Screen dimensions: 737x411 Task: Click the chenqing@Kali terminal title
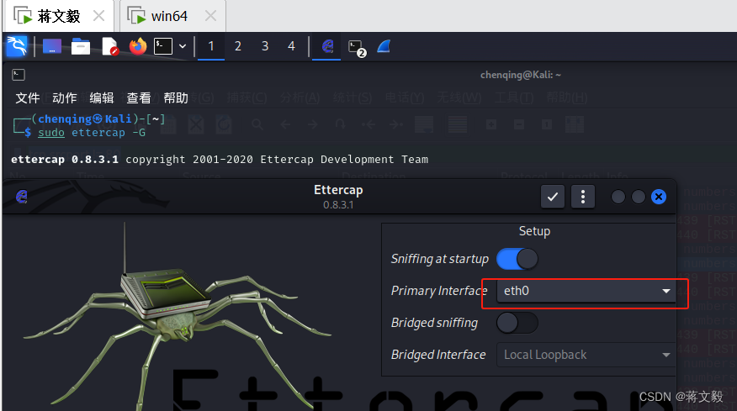(521, 75)
